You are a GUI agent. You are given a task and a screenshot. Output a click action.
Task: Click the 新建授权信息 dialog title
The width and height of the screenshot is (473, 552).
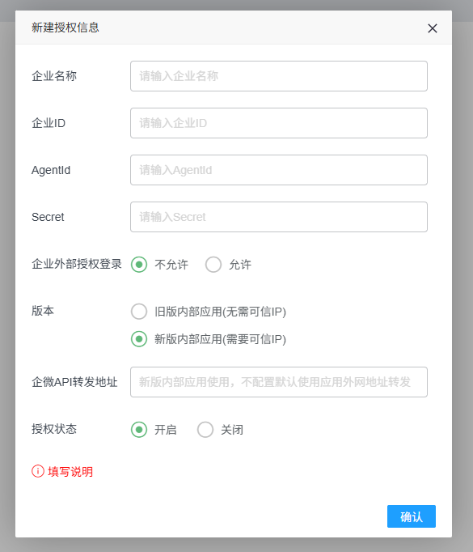65,28
